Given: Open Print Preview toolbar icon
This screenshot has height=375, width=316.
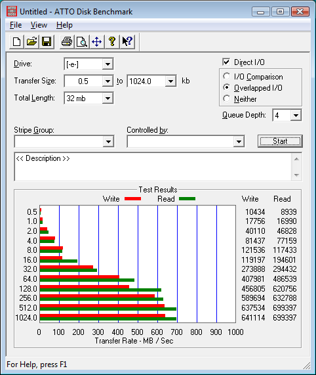Looking at the screenshot, I should coord(82,42).
